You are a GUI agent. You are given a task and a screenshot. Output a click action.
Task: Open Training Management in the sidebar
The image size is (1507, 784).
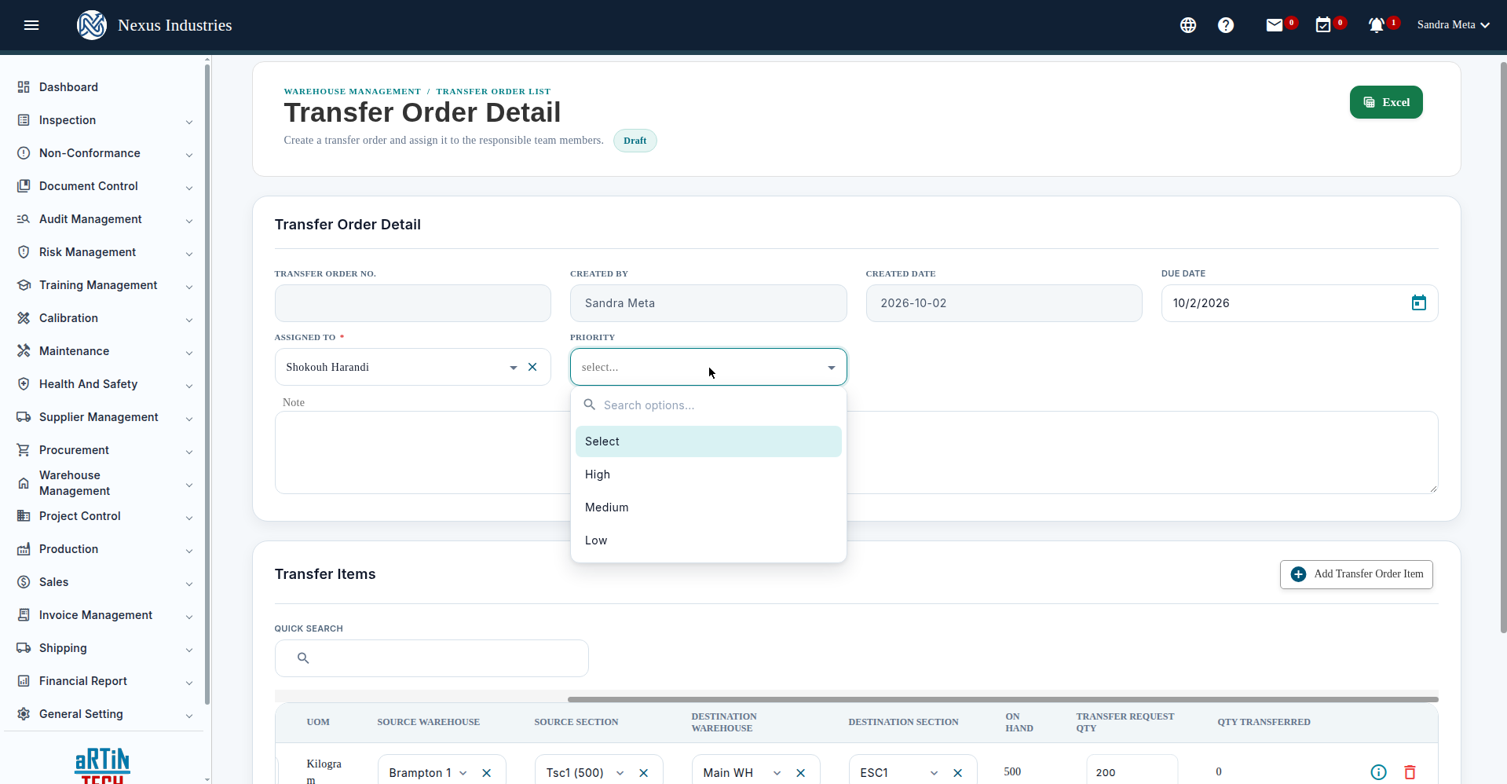[x=98, y=285]
